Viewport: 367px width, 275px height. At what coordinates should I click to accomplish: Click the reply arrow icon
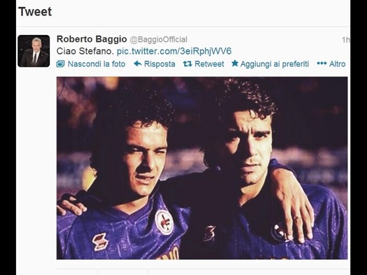pos(138,64)
